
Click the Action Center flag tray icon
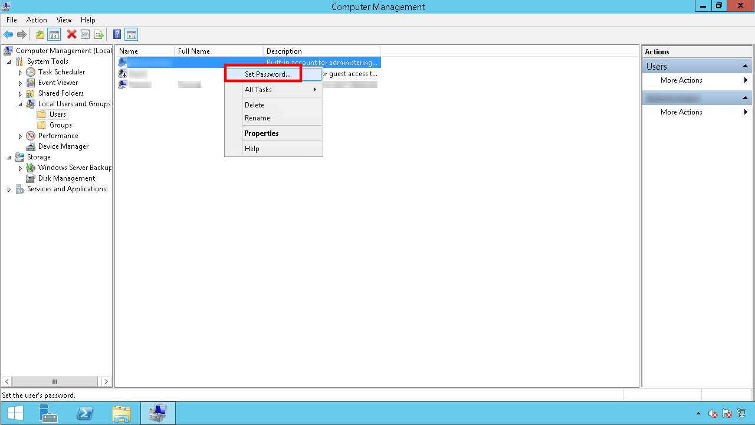727,414
